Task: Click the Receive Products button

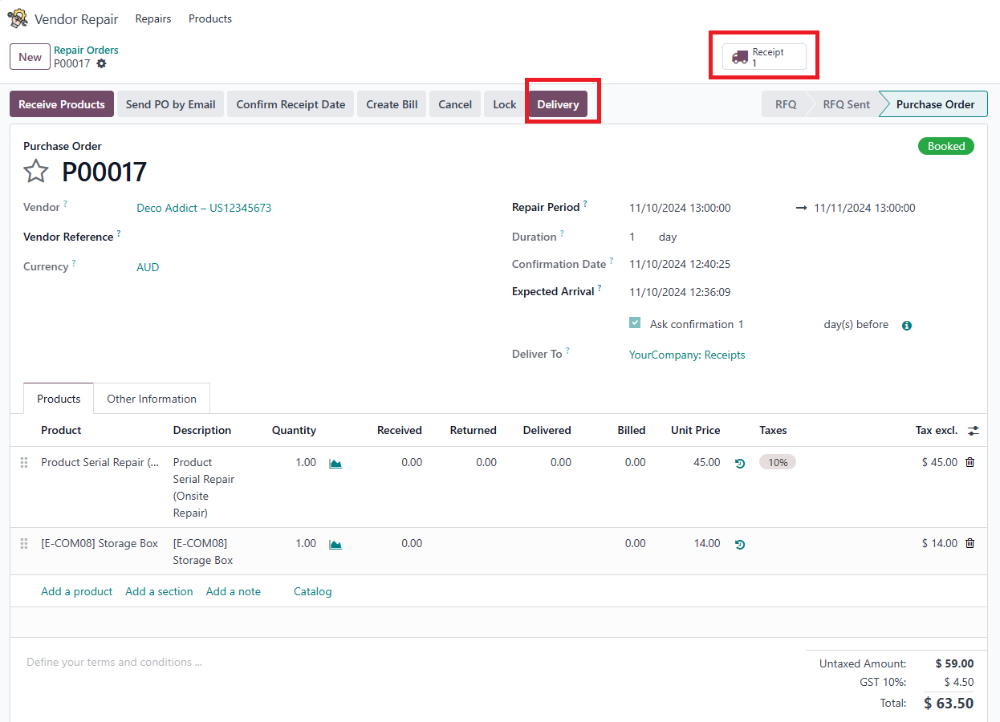Action: tap(62, 104)
